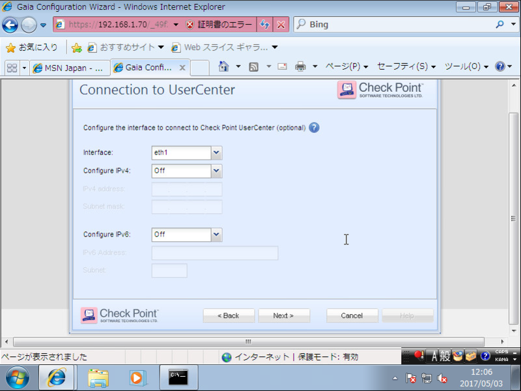521x391 pixels.
Task: Click the IPv4 address field
Action: pyautogui.click(x=187, y=189)
